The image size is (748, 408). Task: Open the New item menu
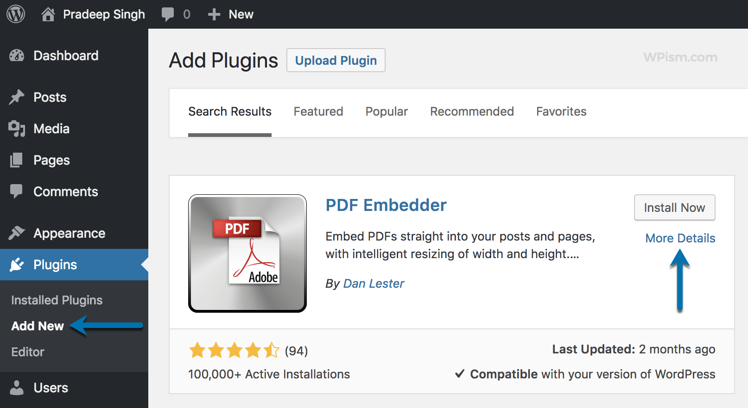(230, 13)
